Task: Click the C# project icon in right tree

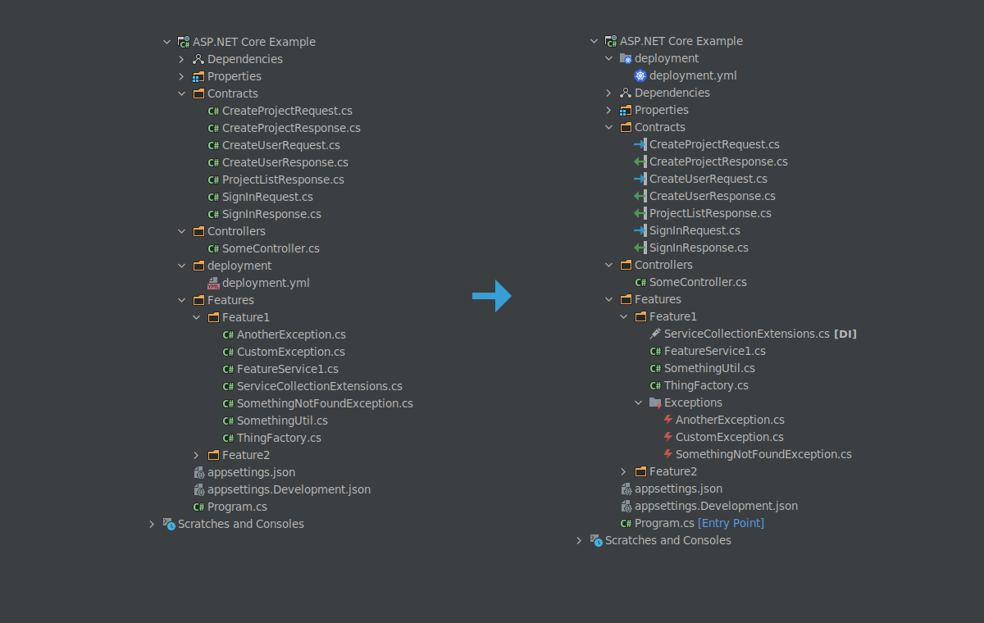Action: (611, 41)
